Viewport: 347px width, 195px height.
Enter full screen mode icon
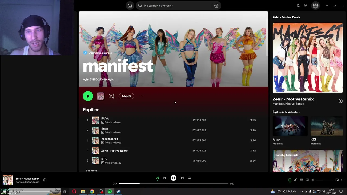click(343, 180)
